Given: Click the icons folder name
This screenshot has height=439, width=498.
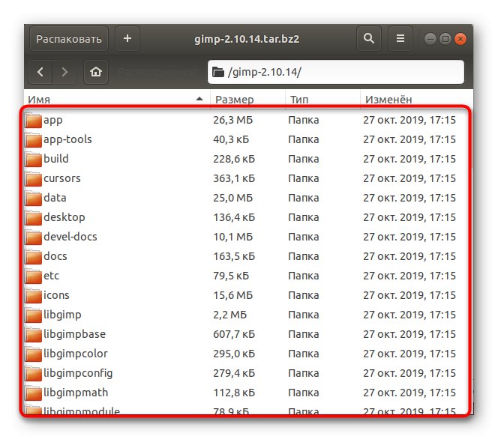Looking at the screenshot, I should point(56,295).
